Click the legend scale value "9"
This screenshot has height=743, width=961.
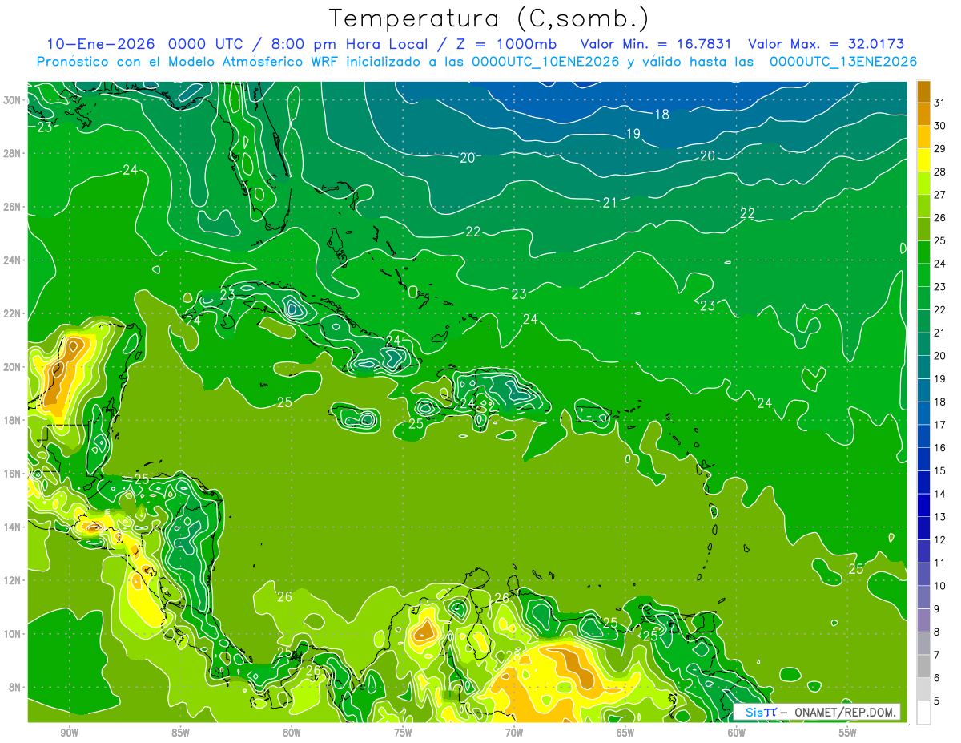tap(937, 609)
